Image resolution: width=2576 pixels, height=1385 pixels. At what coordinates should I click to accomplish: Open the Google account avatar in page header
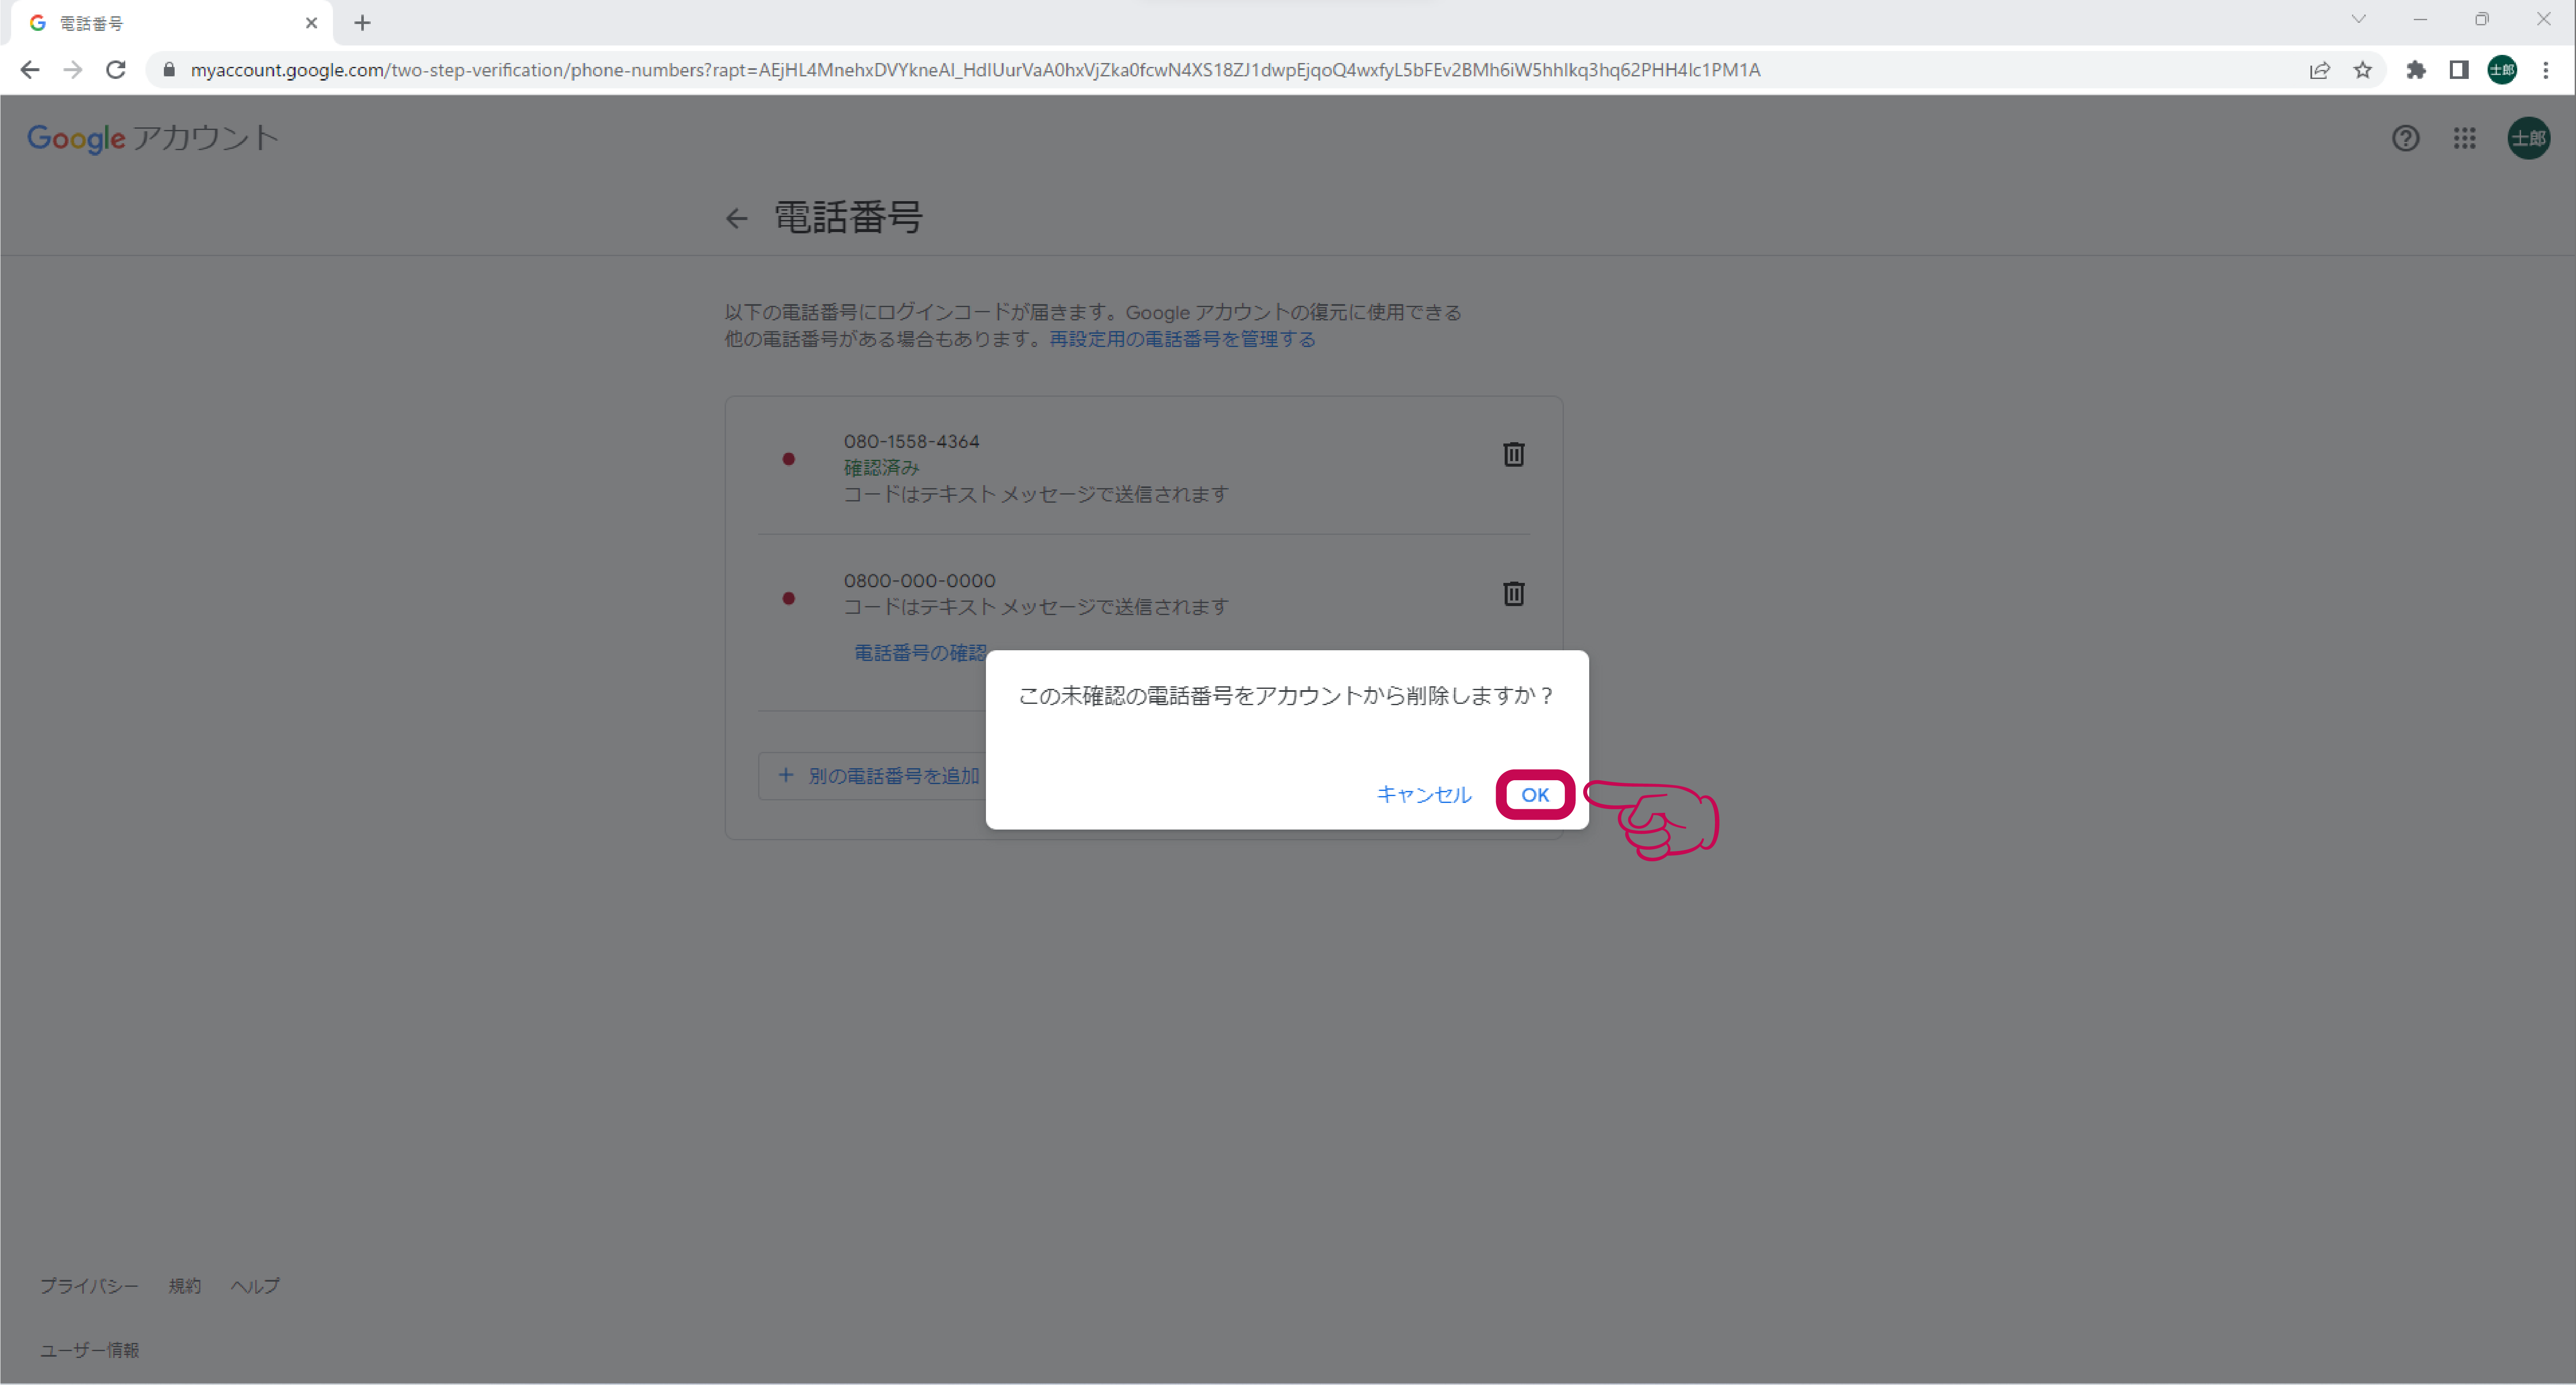click(x=2528, y=138)
